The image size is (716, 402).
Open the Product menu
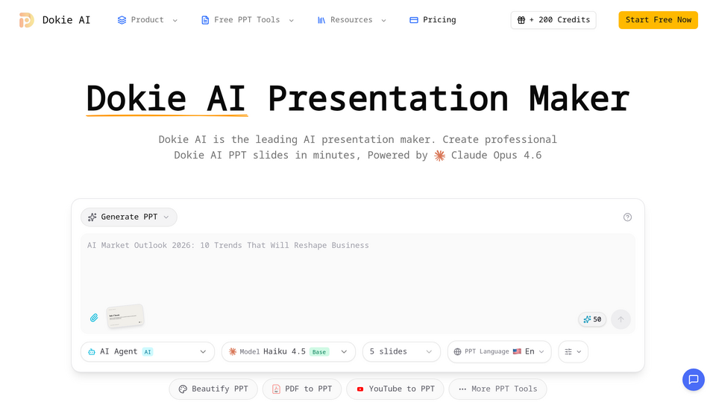[147, 20]
